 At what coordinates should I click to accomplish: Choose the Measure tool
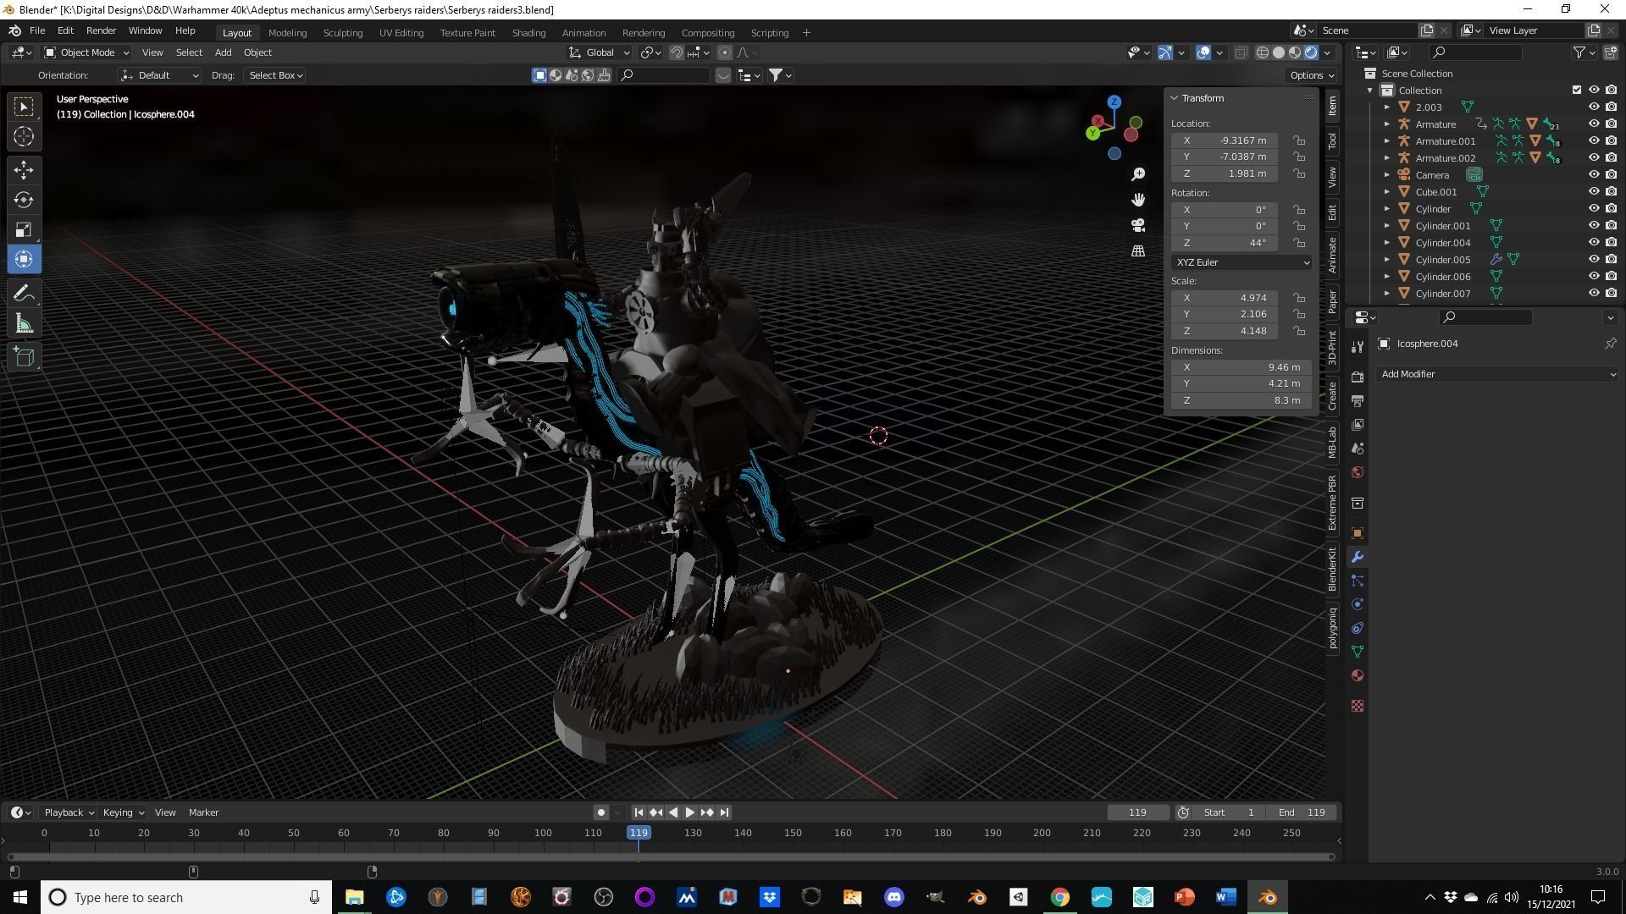click(x=24, y=324)
